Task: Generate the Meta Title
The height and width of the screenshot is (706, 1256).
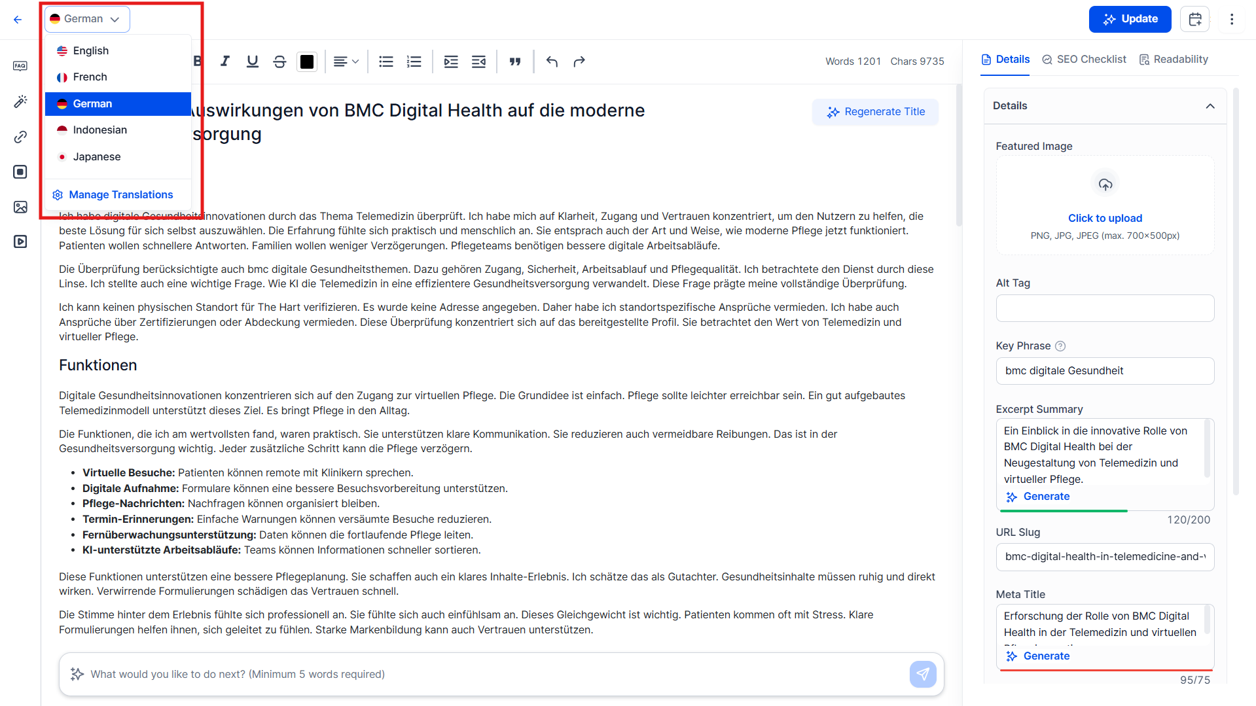Action: [1038, 656]
